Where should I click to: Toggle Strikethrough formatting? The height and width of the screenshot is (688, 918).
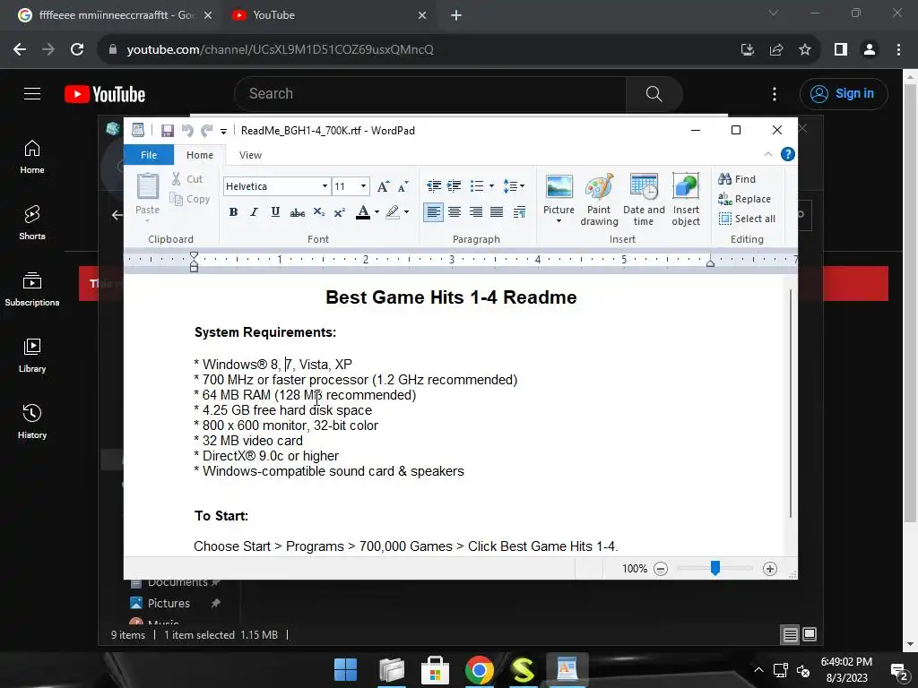pyautogui.click(x=297, y=211)
